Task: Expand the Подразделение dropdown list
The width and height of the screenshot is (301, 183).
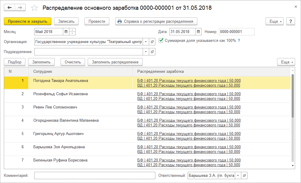Action: click(146, 52)
